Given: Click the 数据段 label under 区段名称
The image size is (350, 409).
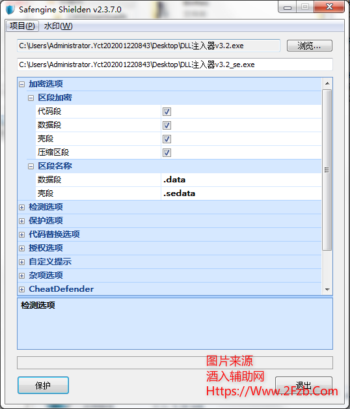Looking at the screenshot, I should pos(49,180).
